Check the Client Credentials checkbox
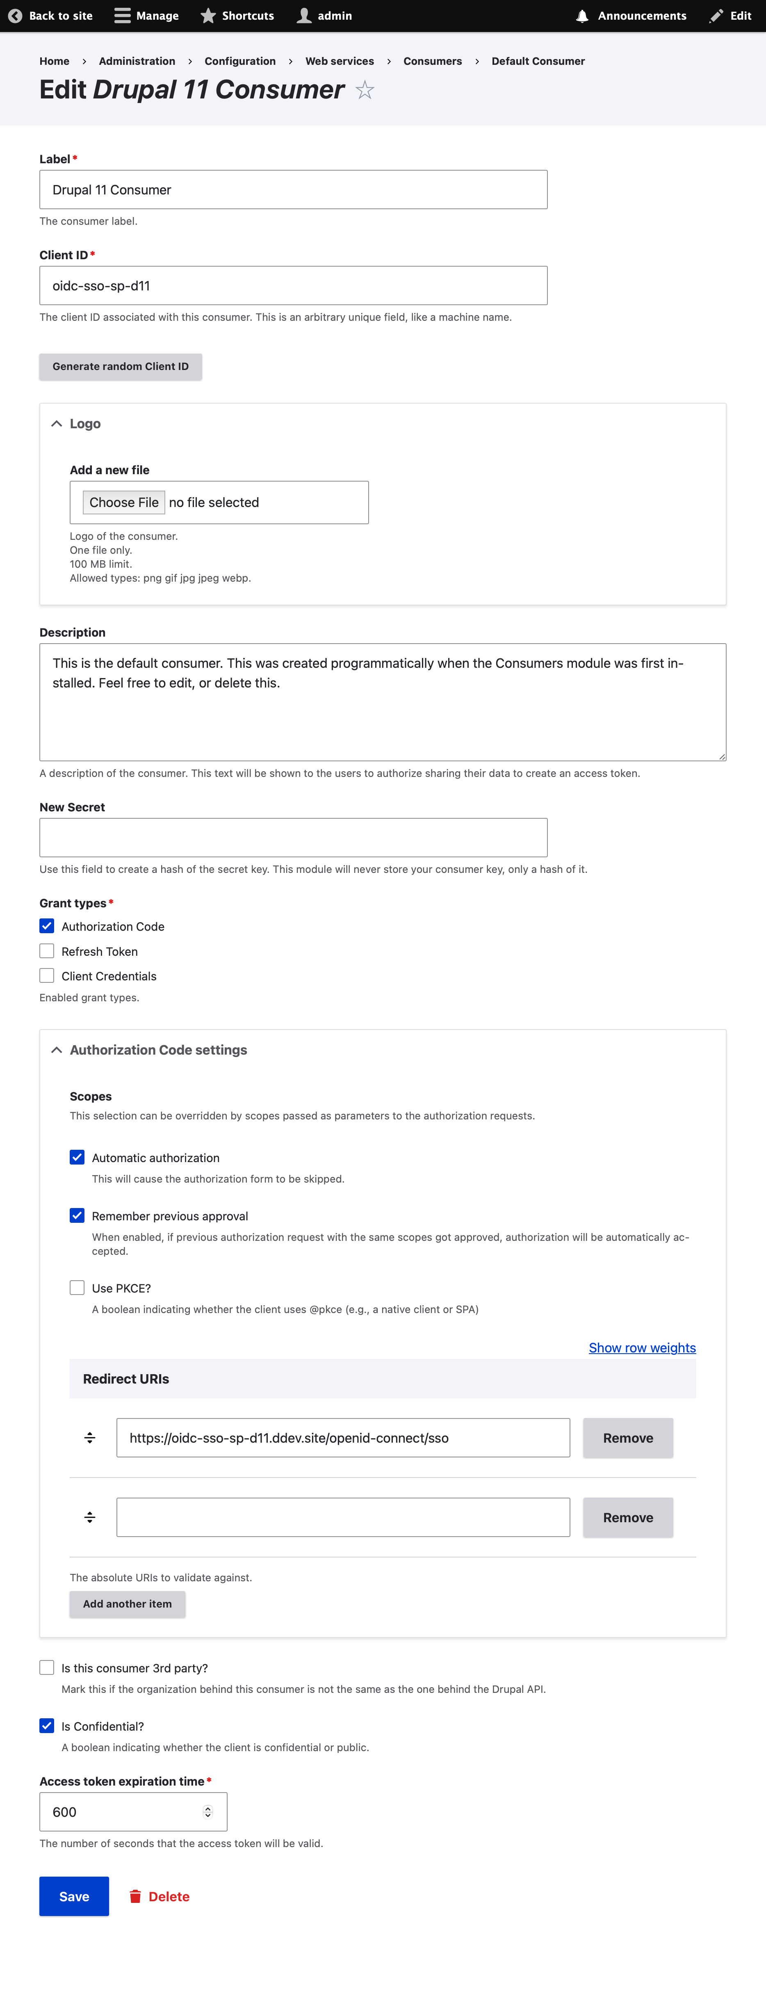This screenshot has height=1996, width=766. (47, 975)
